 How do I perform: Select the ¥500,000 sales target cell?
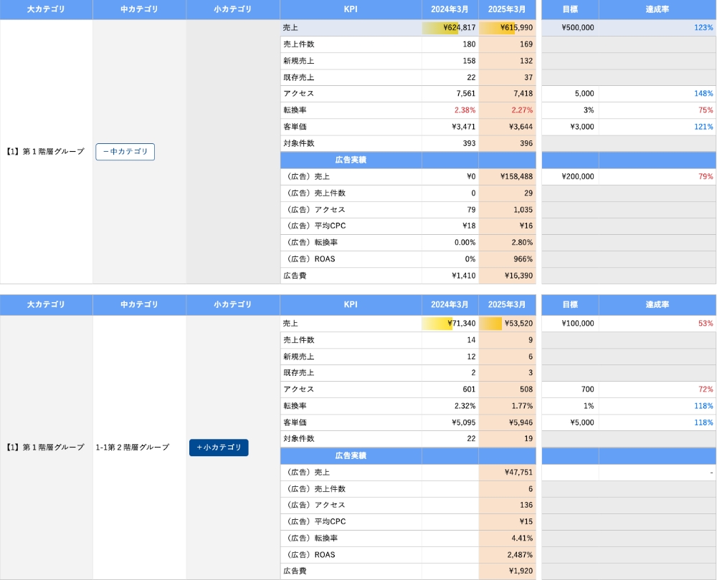click(569, 28)
